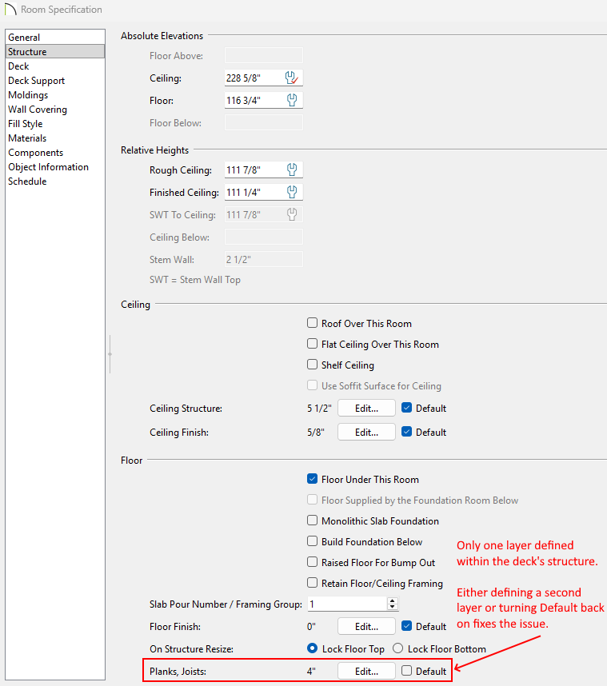Open the Floor Finish Edit dialog
Screen dimensions: 607x686
[x=366, y=627]
